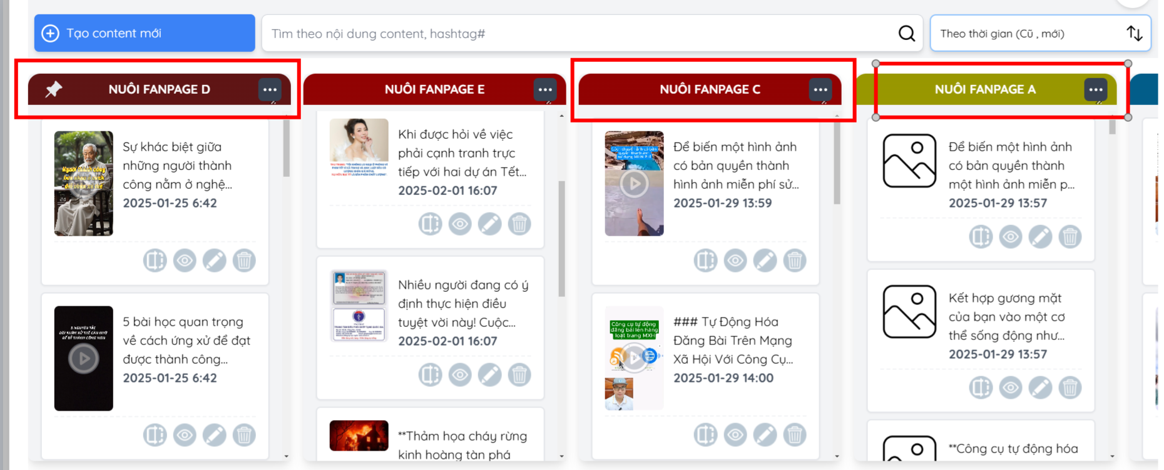
Task: Click the Fanpage E column vertical scrollbar
Action: pyautogui.click(x=561, y=237)
